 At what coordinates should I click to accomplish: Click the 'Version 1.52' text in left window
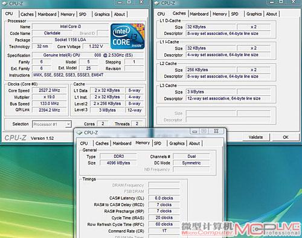(42, 138)
